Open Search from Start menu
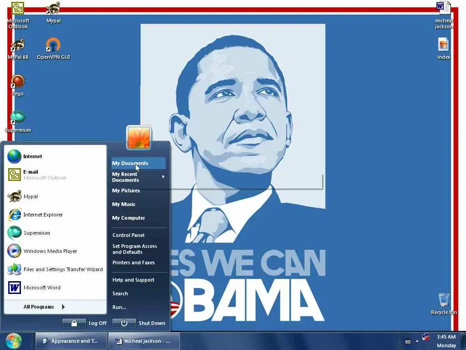 138,293
